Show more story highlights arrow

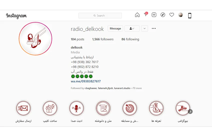click(x=190, y=112)
